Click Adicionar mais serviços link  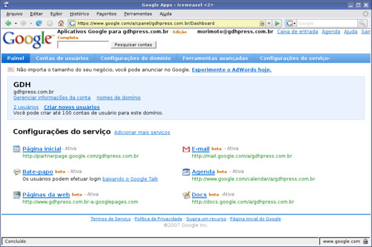tap(142, 132)
